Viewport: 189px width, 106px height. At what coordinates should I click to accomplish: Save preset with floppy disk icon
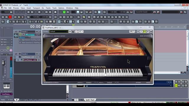point(73,32)
